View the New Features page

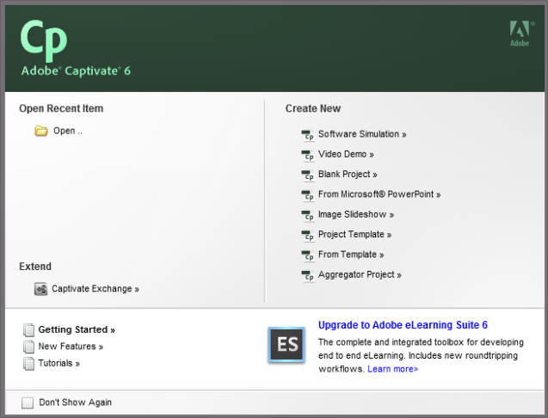coord(71,347)
